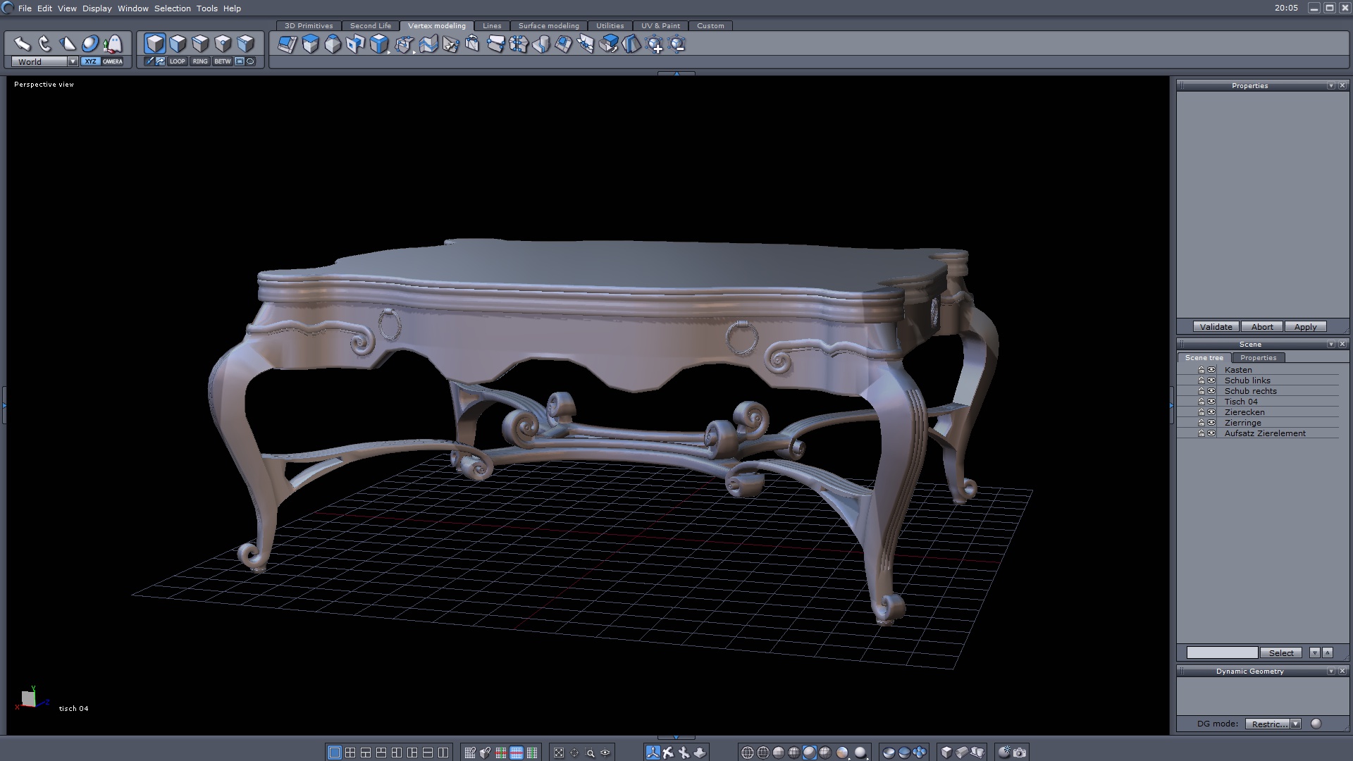
Task: Click the four-view layout icon
Action: coord(350,753)
